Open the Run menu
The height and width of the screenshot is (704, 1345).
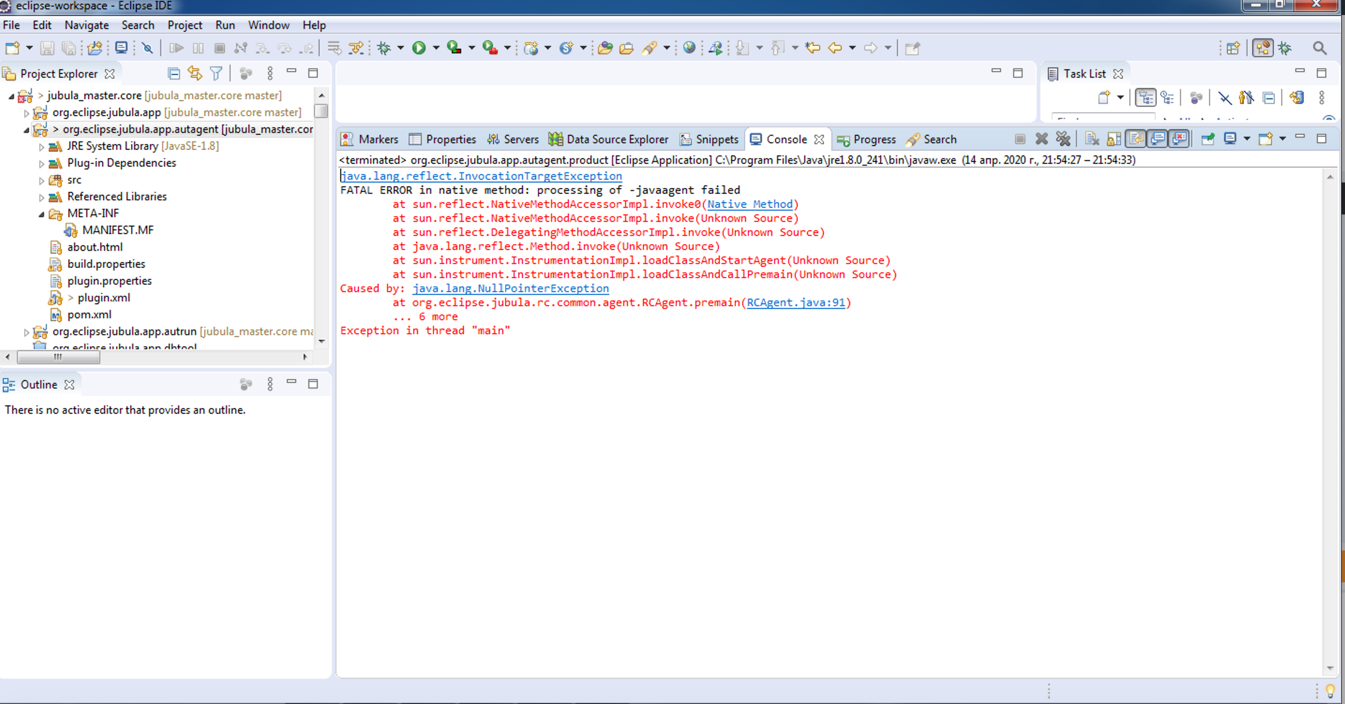click(x=225, y=25)
